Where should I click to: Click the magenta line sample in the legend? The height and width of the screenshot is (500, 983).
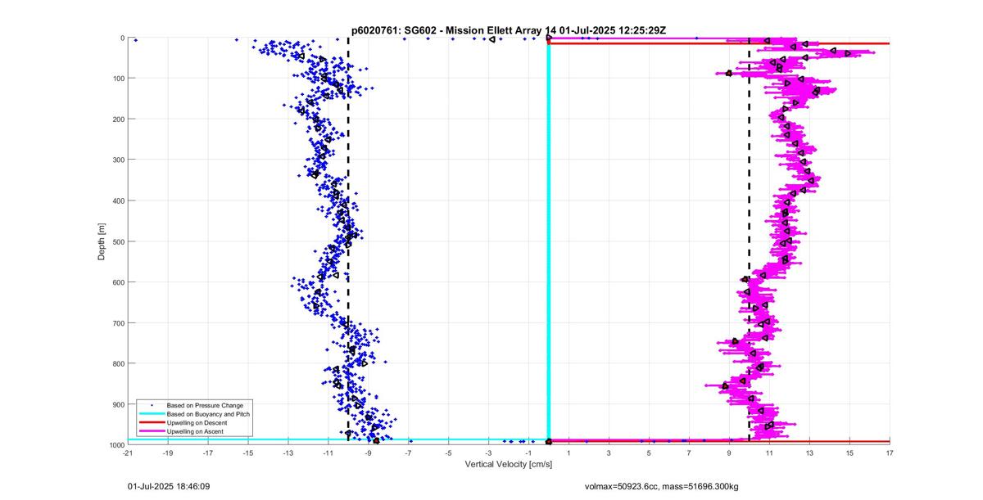tap(151, 431)
